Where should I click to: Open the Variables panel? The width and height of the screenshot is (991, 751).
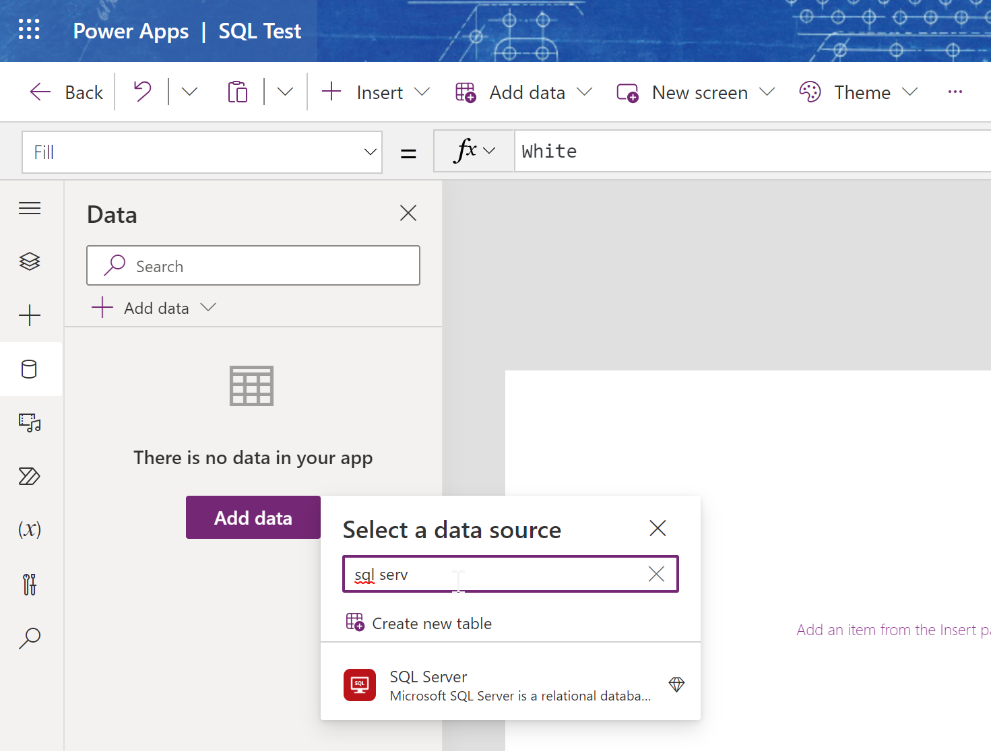click(x=30, y=529)
